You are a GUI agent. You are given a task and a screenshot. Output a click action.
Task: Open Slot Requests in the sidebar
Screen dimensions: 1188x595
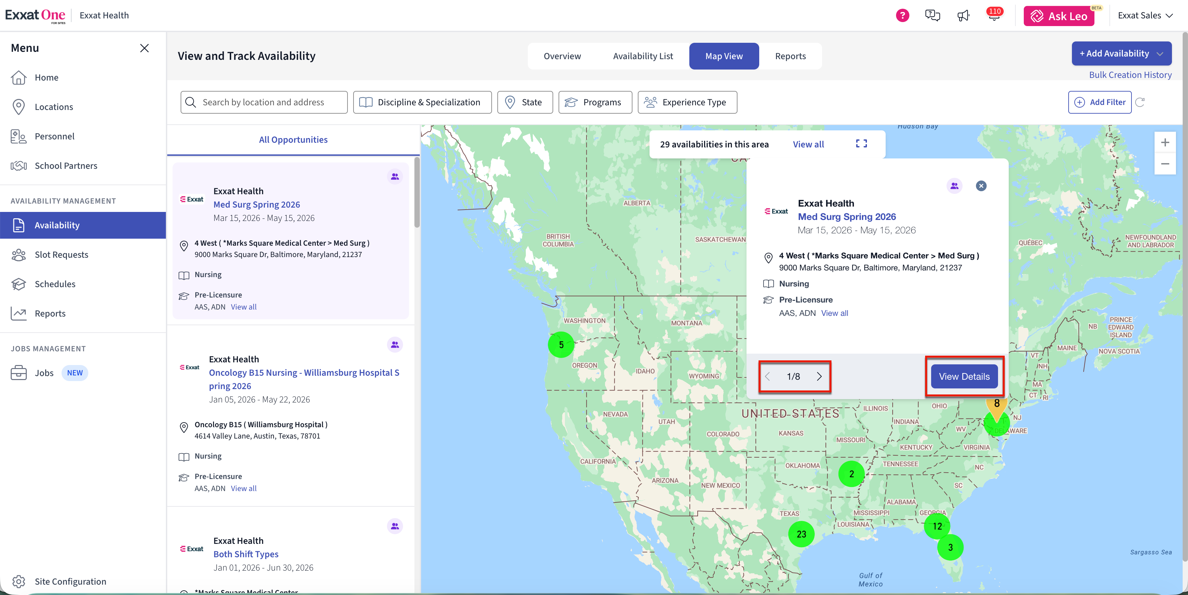pos(61,254)
